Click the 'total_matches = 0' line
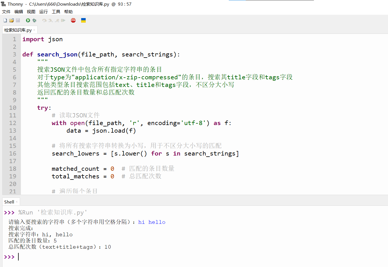Viewport: 388px width, 267px height. click(83, 176)
